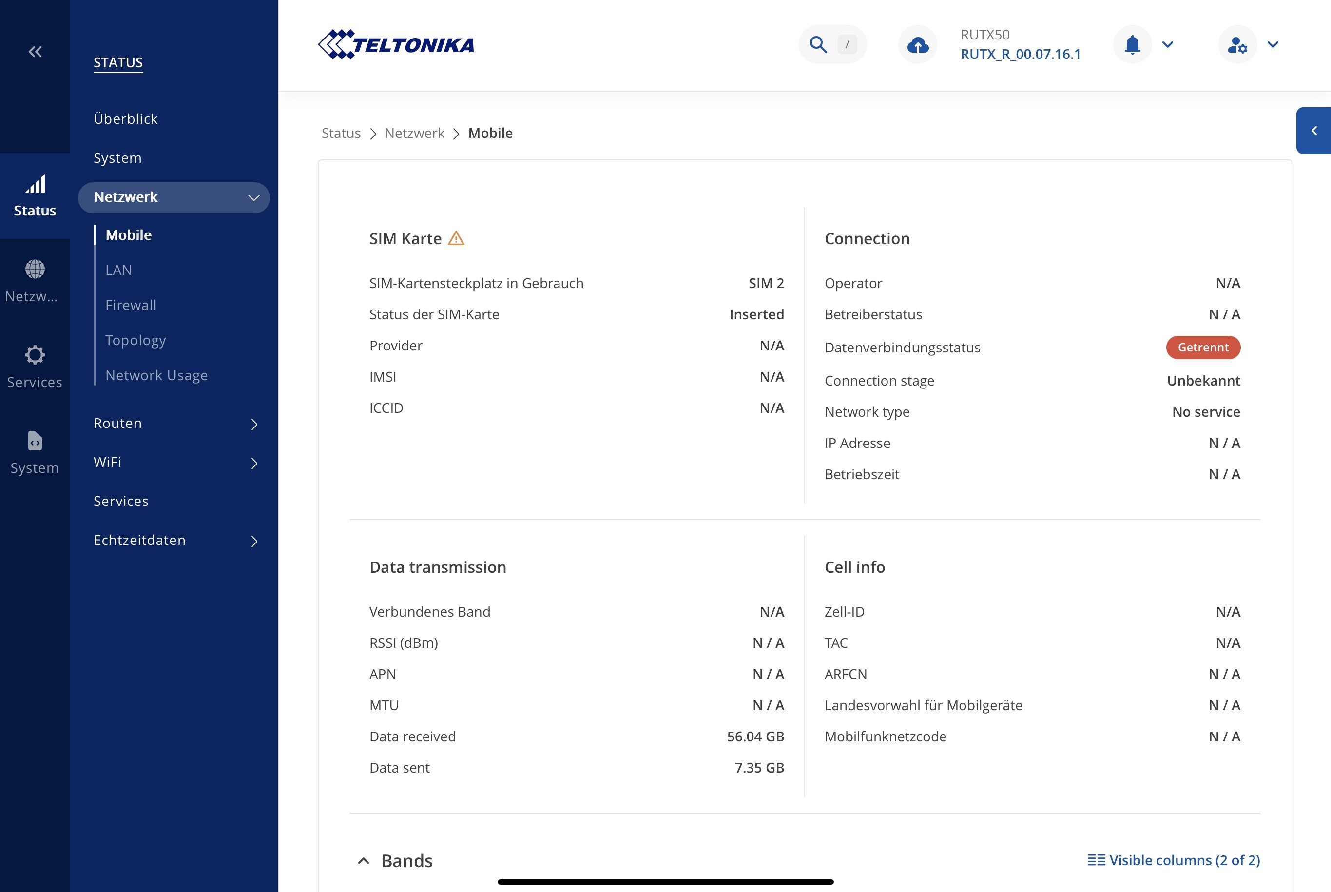
Task: Open Services gear icon in sidebar
Action: coord(35,355)
